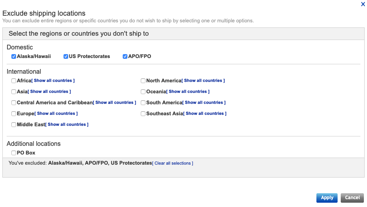Check the North America checkbox
This screenshot has height=207, width=367.
click(143, 81)
